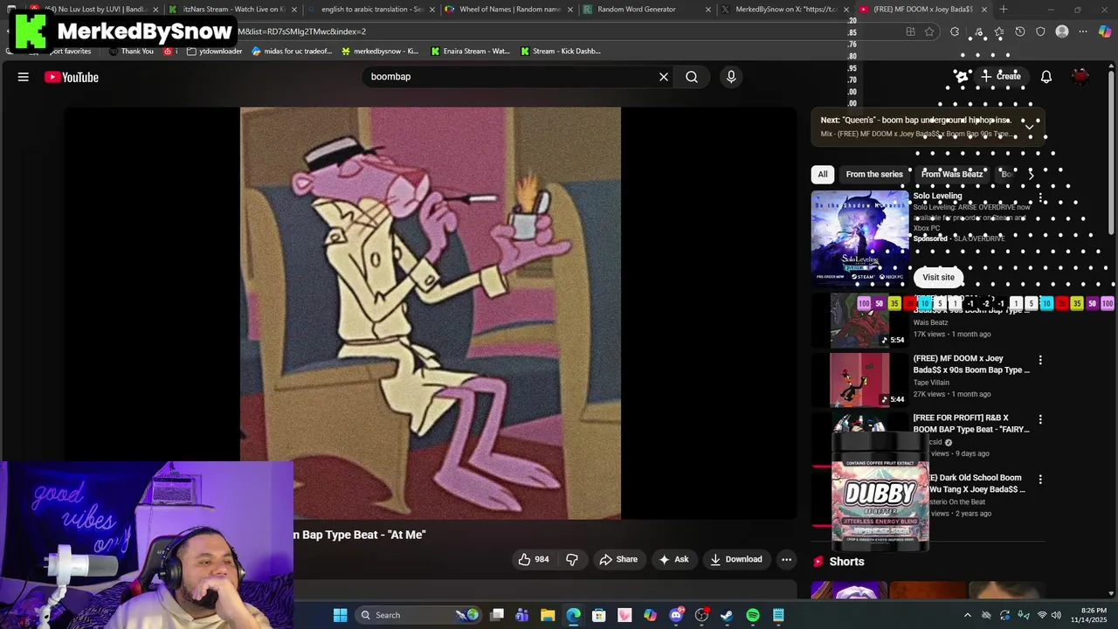The image size is (1118, 629).
Task: Open options for Tape Villain video
Action: pos(1039,360)
